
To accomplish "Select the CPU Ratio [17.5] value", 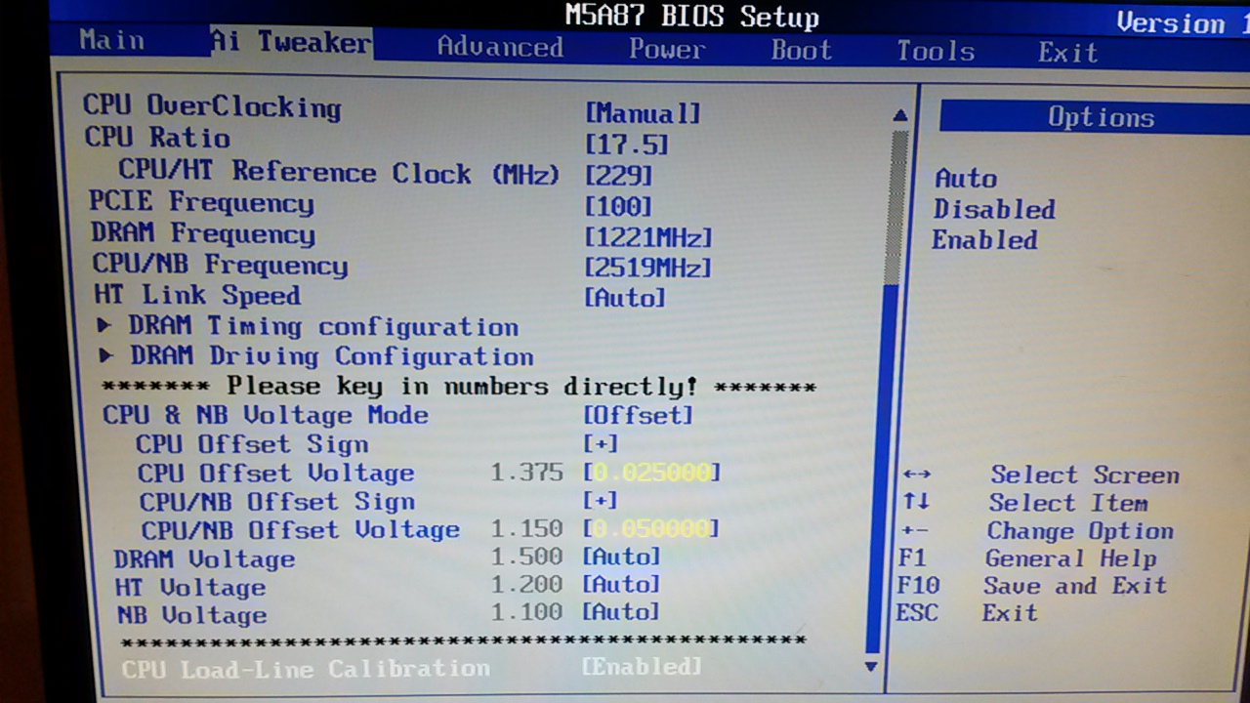I will coord(626,145).
